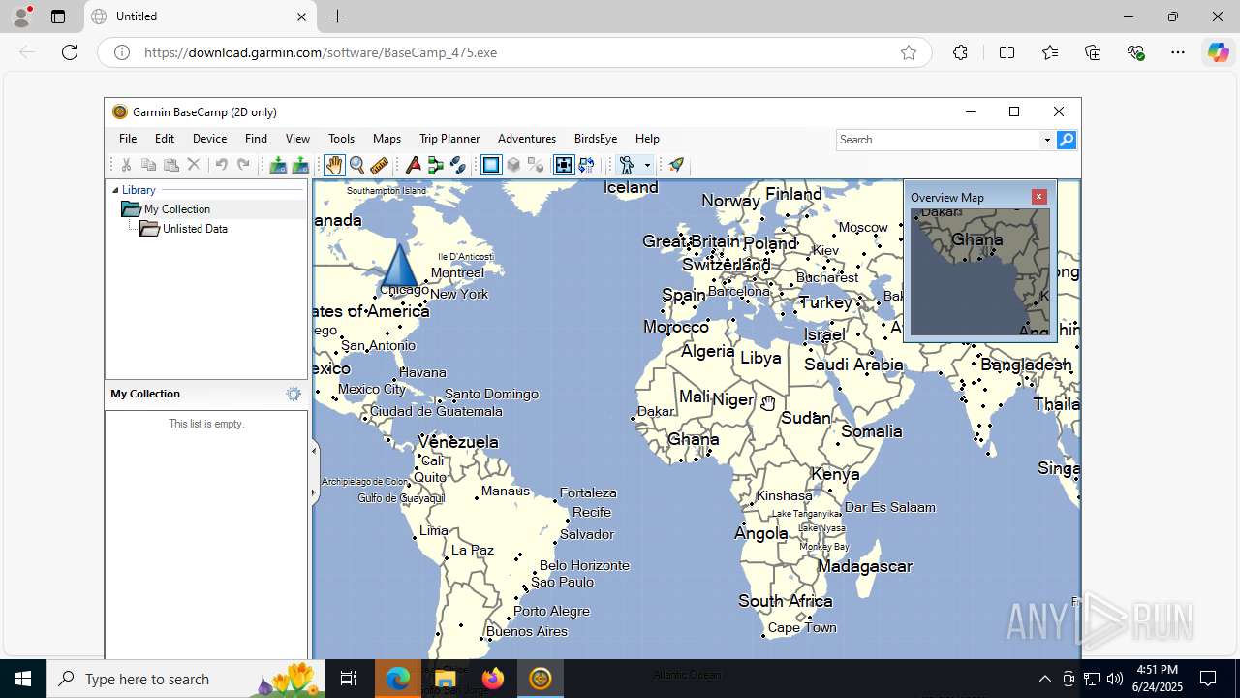Close the Overview Map panel
The width and height of the screenshot is (1240, 698).
[x=1039, y=197]
